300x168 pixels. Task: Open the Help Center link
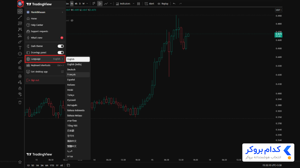click(45, 25)
